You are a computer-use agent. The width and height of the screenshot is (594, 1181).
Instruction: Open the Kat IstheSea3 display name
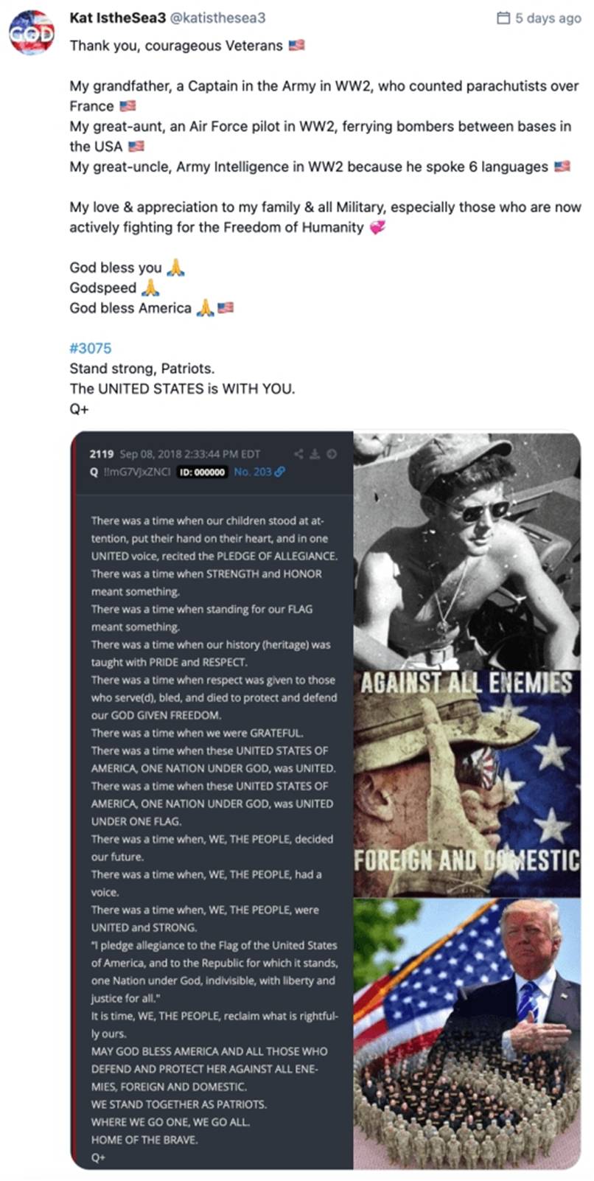point(117,18)
